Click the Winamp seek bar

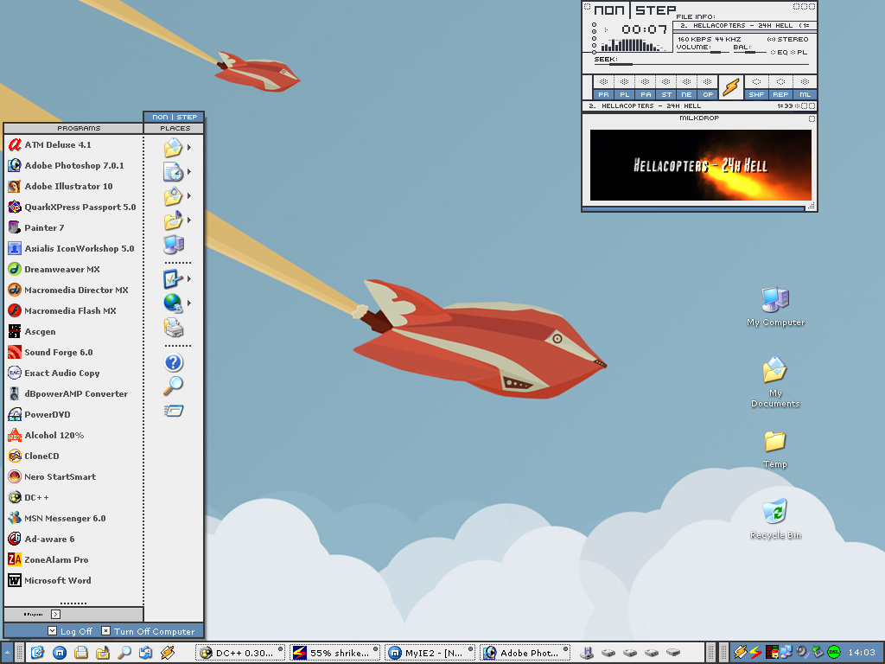click(x=702, y=64)
